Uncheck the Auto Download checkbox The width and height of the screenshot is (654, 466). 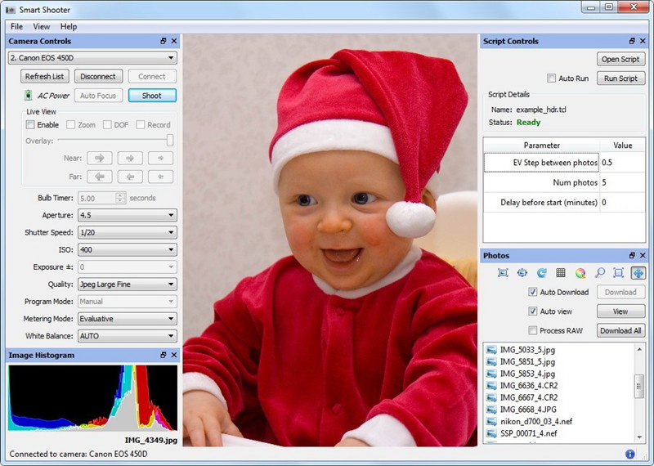coord(533,292)
